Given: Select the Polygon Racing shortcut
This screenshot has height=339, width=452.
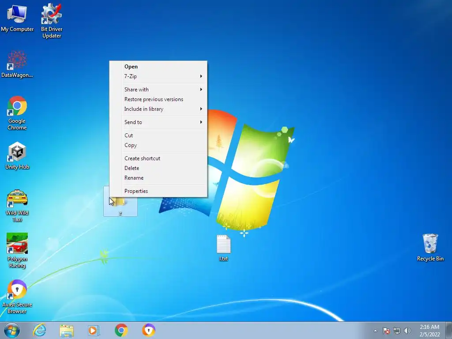Looking at the screenshot, I should pyautogui.click(x=17, y=251).
